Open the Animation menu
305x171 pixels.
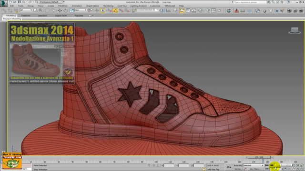tap(77, 6)
